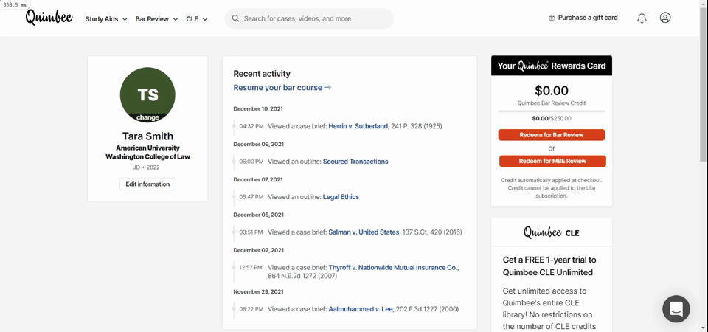Screen dimensions: 708x332
Task: Click Redeem for Bar Review
Action: coord(552,135)
